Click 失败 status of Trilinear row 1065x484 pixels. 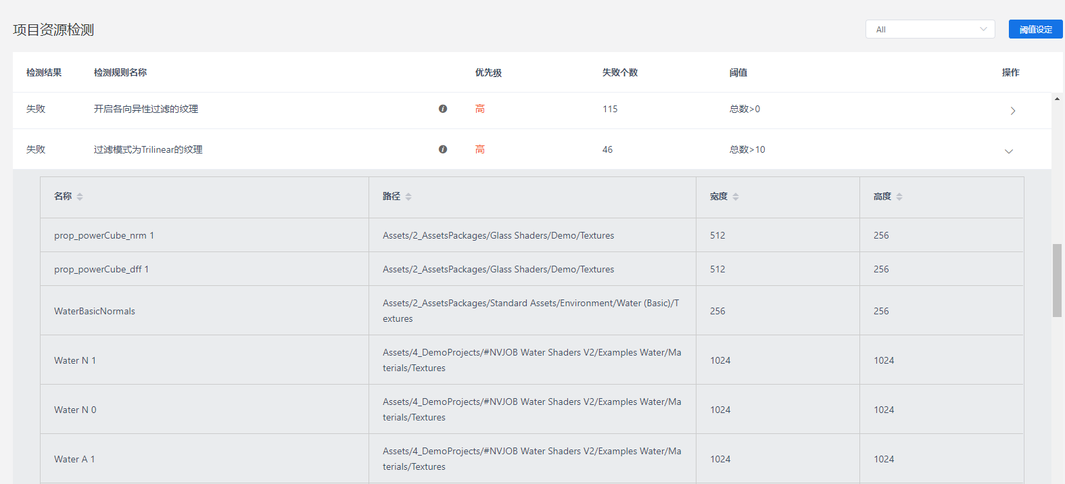(36, 149)
